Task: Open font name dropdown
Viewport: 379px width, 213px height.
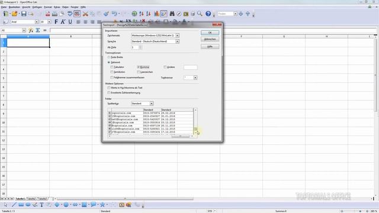Action: point(37,22)
